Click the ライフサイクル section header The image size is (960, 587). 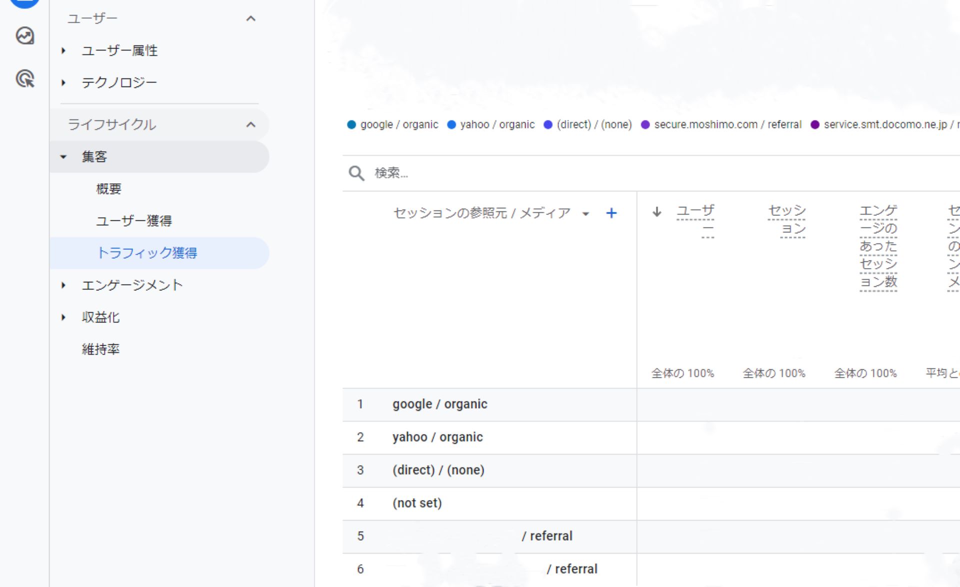point(112,125)
